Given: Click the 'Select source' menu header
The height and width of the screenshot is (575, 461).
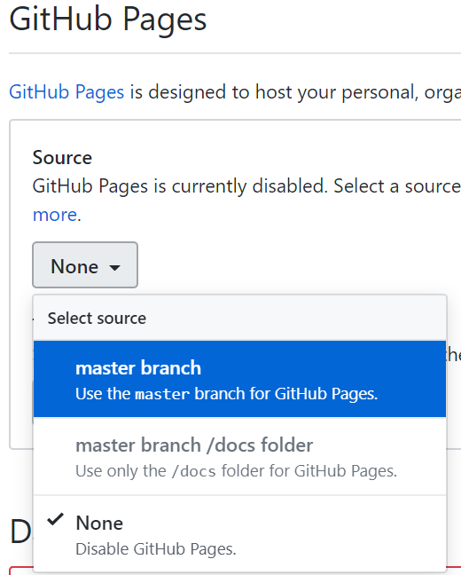Looking at the screenshot, I should point(239,318).
